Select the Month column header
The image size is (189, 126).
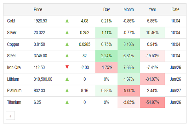(x=129, y=10)
